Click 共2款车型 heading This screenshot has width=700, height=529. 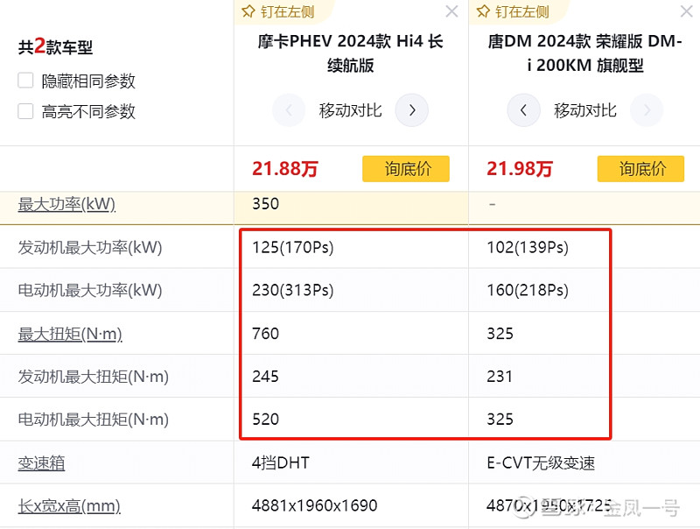[x=55, y=46]
